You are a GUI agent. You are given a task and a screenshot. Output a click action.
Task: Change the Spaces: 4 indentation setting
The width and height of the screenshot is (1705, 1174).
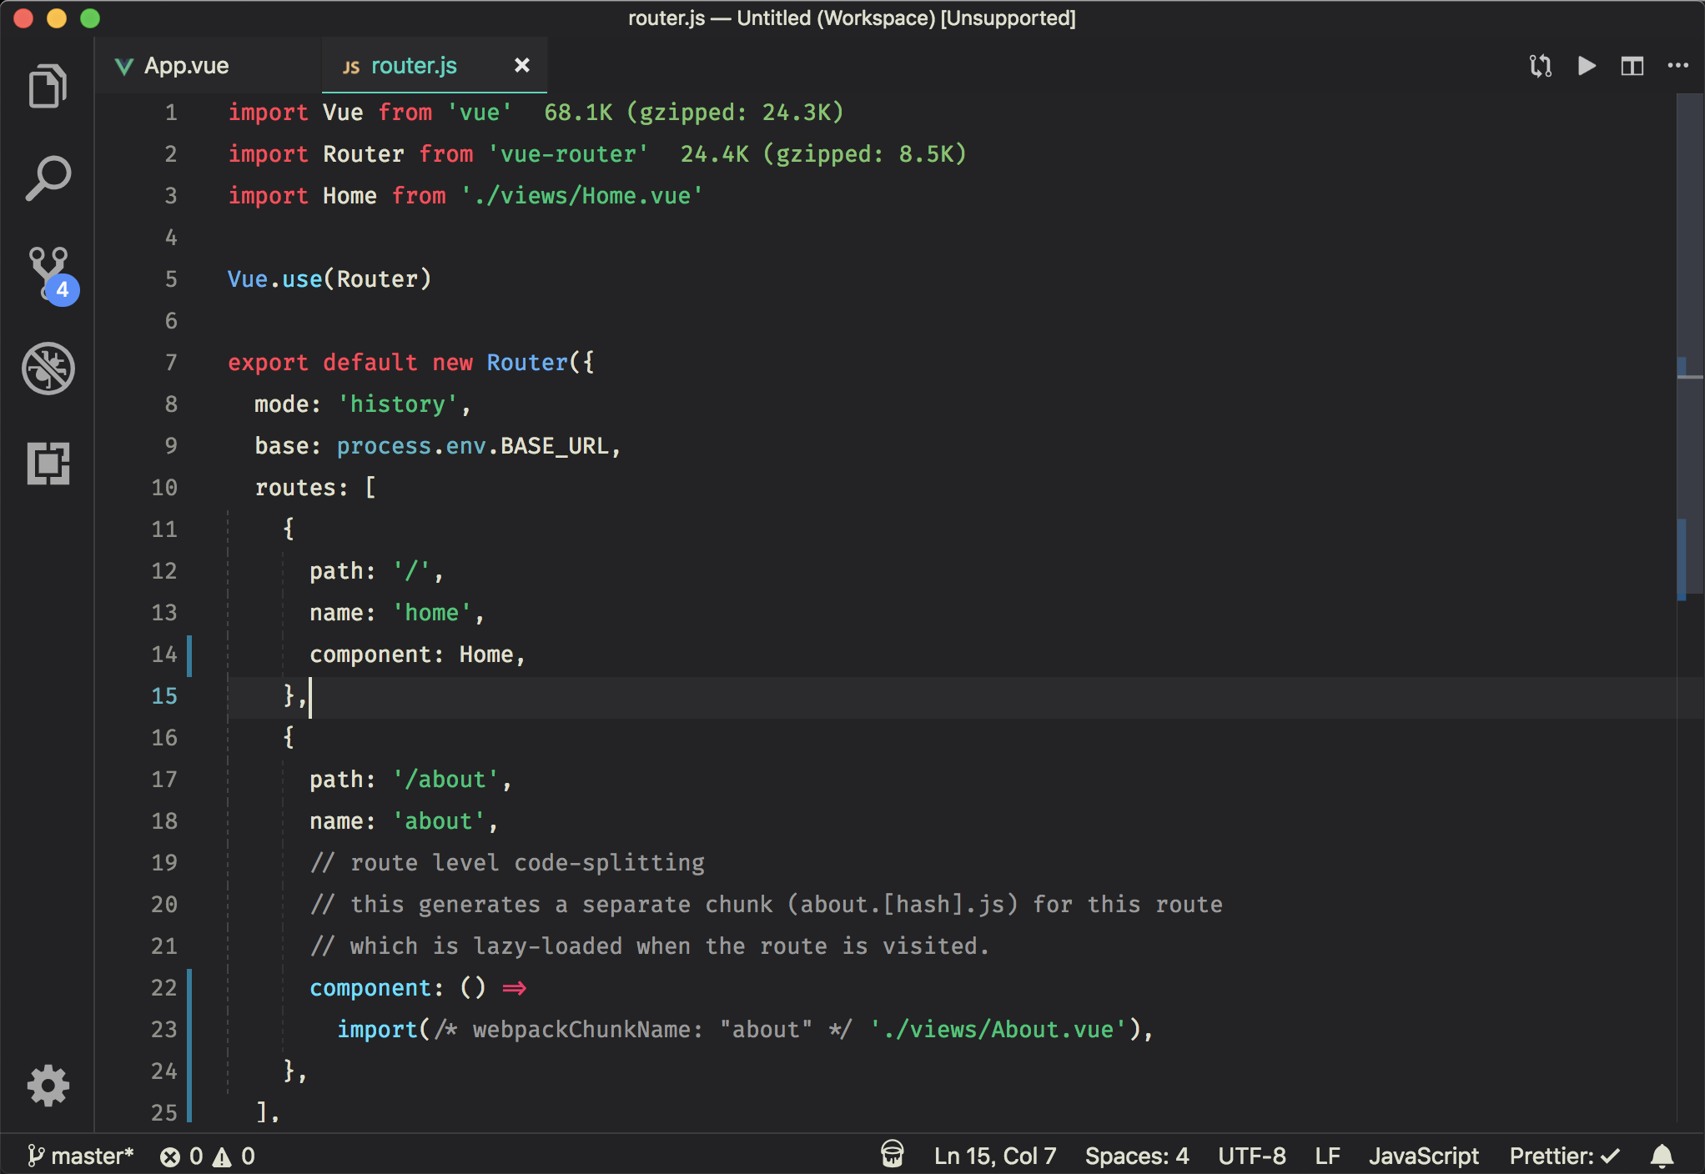coord(1136,1156)
